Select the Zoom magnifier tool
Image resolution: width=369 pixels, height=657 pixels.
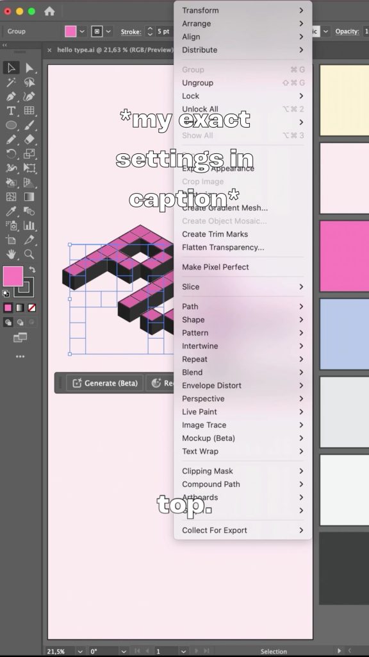(x=29, y=254)
